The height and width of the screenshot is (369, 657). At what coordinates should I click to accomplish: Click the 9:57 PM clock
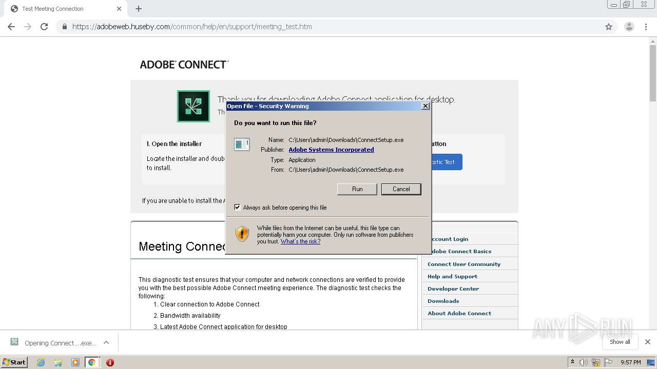pyautogui.click(x=630, y=362)
